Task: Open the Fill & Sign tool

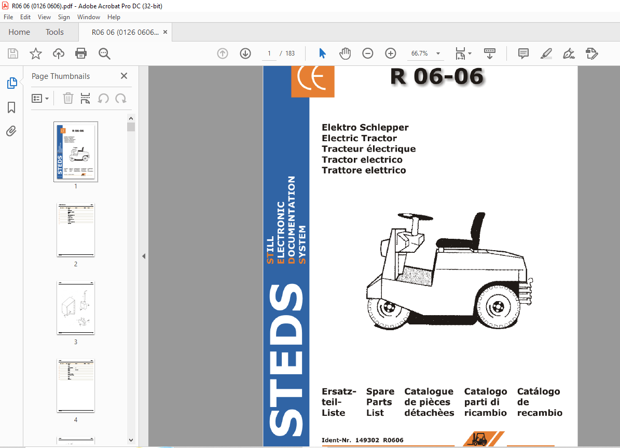Action: click(x=569, y=53)
